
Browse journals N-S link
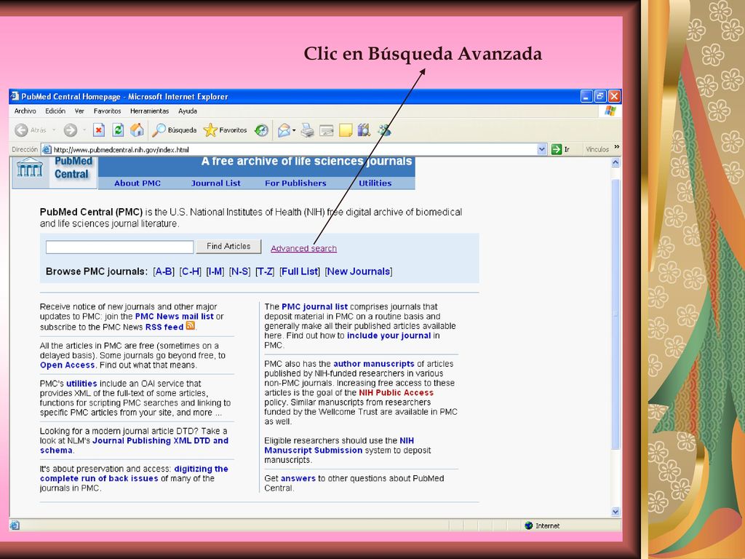point(240,271)
